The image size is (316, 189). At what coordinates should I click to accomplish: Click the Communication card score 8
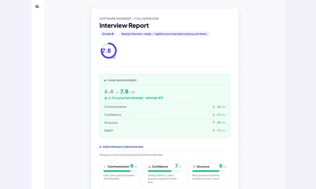click(132, 166)
